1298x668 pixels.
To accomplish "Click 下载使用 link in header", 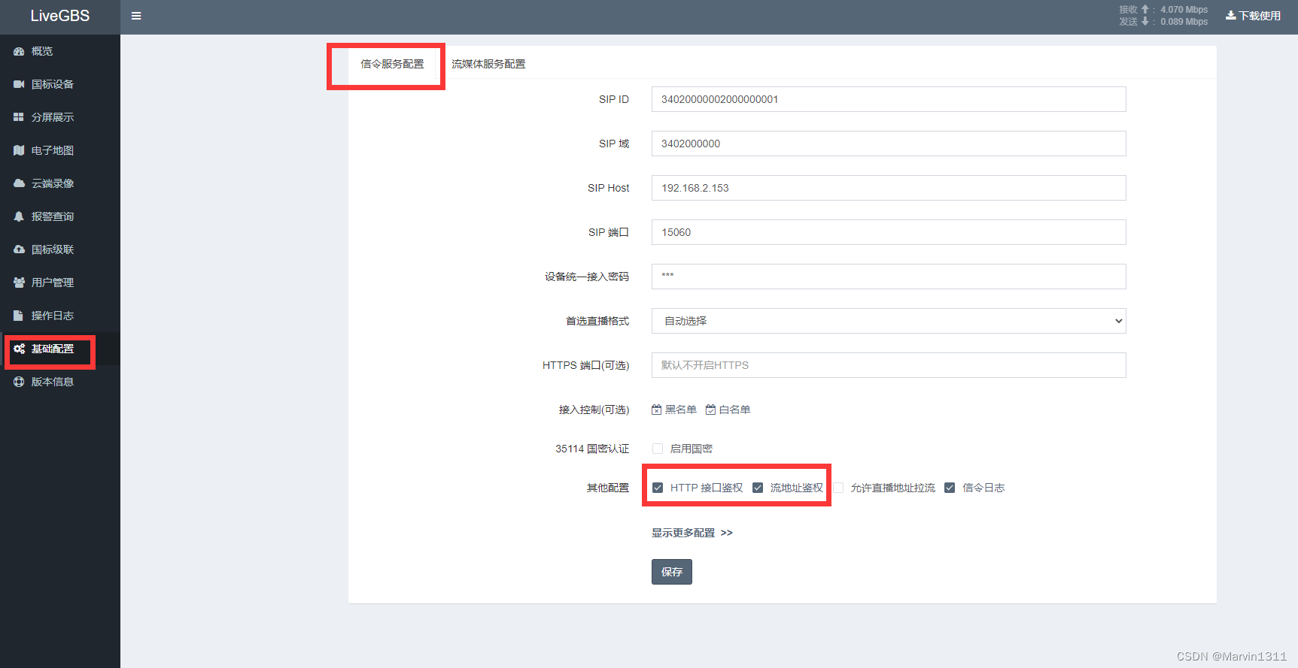I will tap(1254, 16).
